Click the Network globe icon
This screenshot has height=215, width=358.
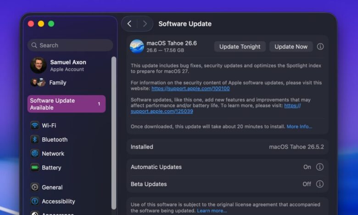pos(35,154)
